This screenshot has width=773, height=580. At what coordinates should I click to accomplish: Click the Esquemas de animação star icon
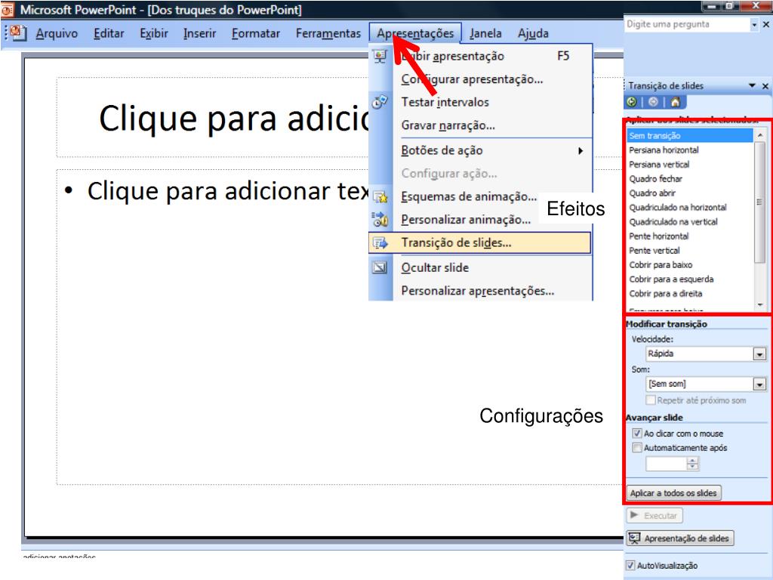point(380,197)
